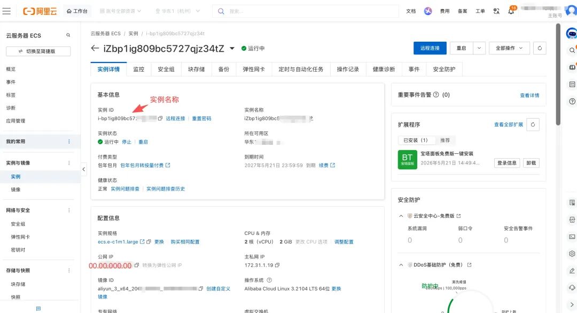The height and width of the screenshot is (313, 577).
Task: Copy the private IP 172.31.1.19 icon
Action: point(277,265)
